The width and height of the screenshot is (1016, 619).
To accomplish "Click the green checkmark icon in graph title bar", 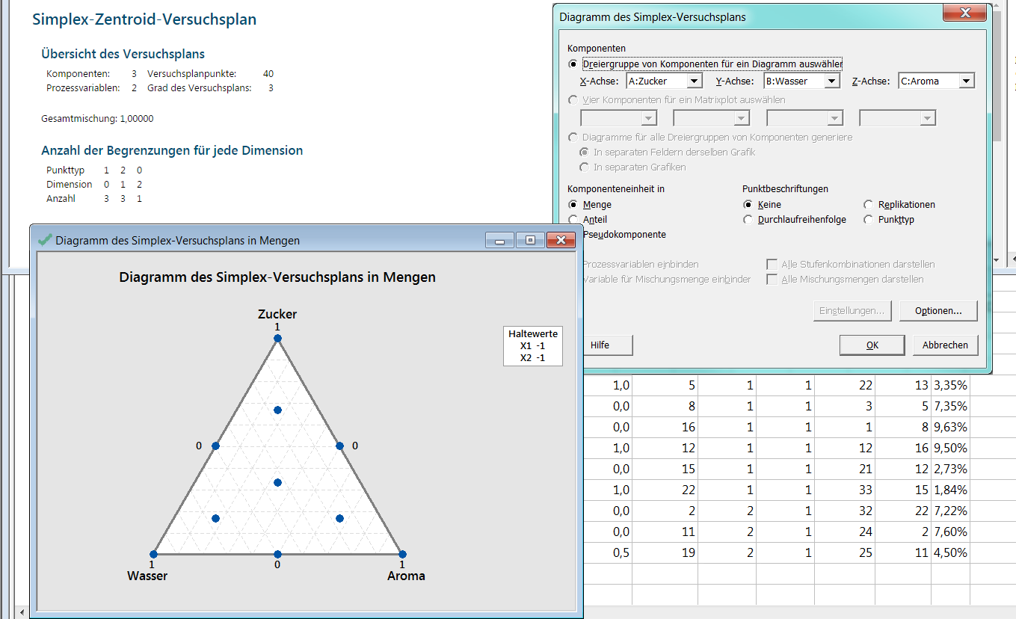I will point(45,240).
